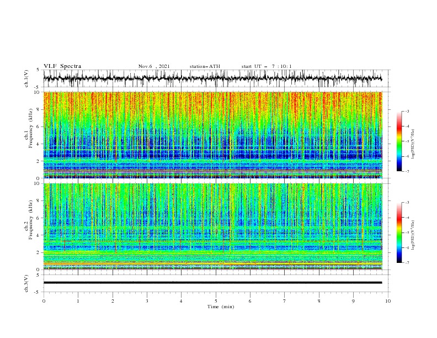Click the ch.1 spectrogram color scale bar
The image size is (437, 338).
coord(399,141)
